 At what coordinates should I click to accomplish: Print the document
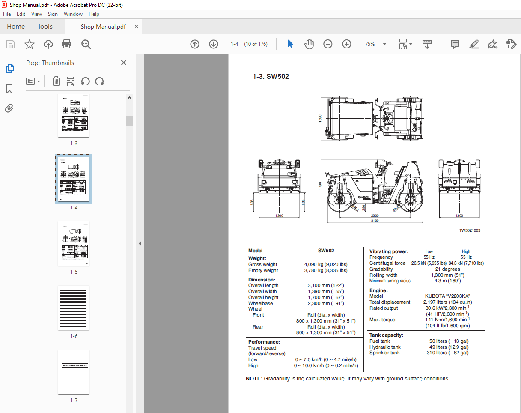coord(67,44)
